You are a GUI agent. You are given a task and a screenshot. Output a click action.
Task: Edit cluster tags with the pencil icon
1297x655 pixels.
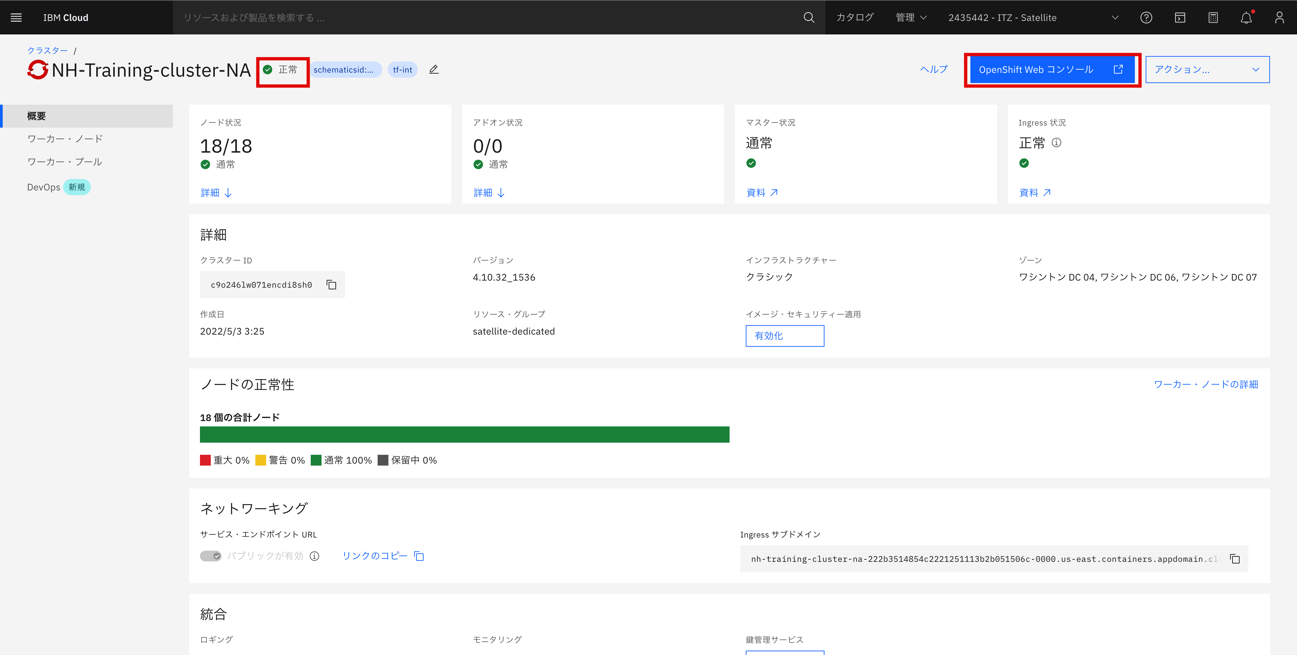pos(433,69)
